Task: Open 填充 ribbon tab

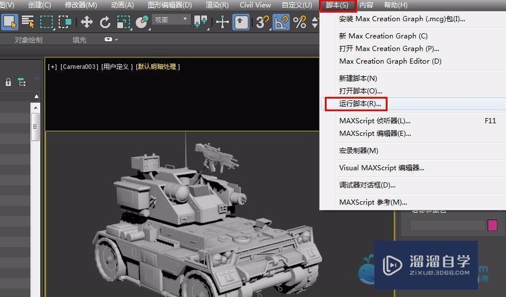Action: (x=79, y=40)
